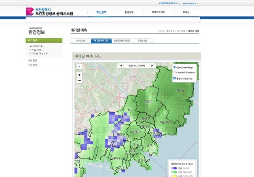Screen dimensions: 254x177
Task: Expand 수질 환경 sidebar section
Action: [x=33, y=65]
